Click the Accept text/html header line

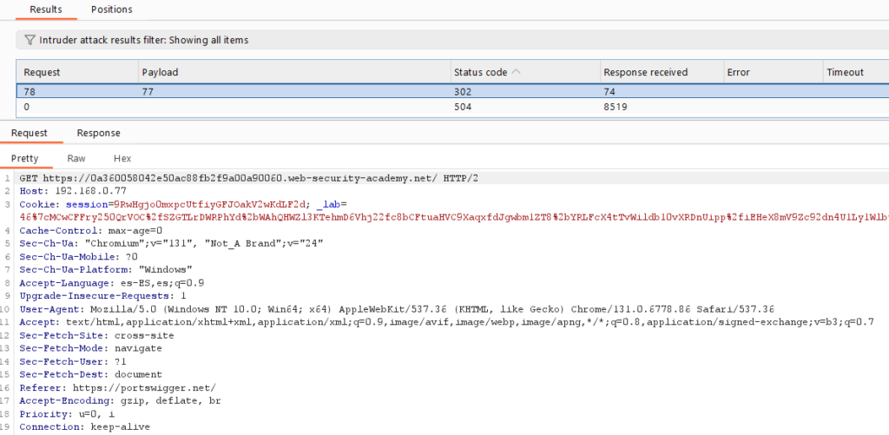coord(447,322)
